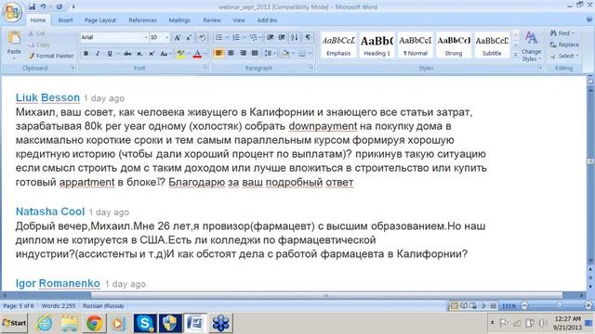Apply subscript formatting

coord(139,54)
